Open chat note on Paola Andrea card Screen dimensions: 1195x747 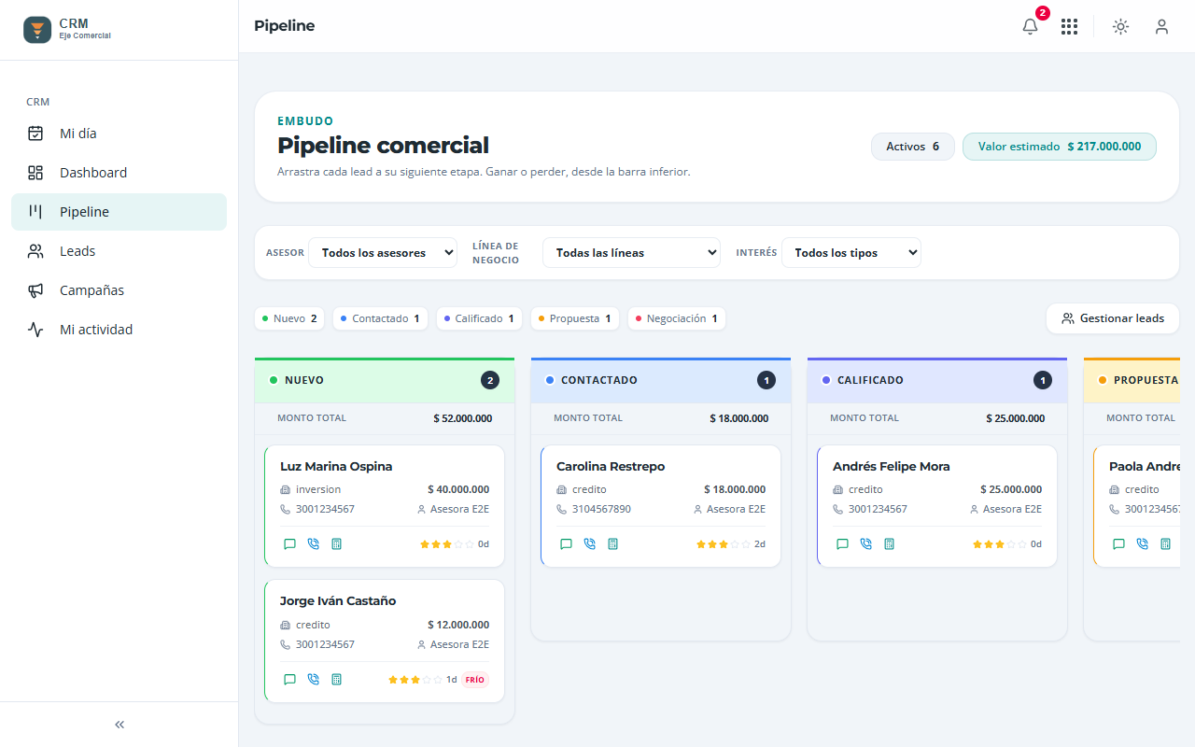[1118, 543]
